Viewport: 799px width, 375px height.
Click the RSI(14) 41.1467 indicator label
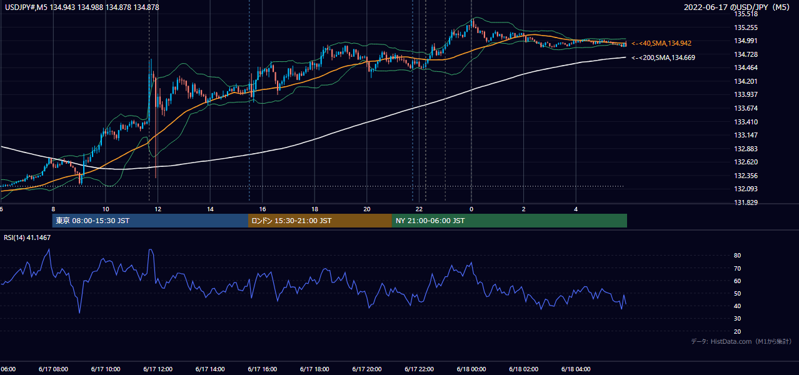coord(28,237)
